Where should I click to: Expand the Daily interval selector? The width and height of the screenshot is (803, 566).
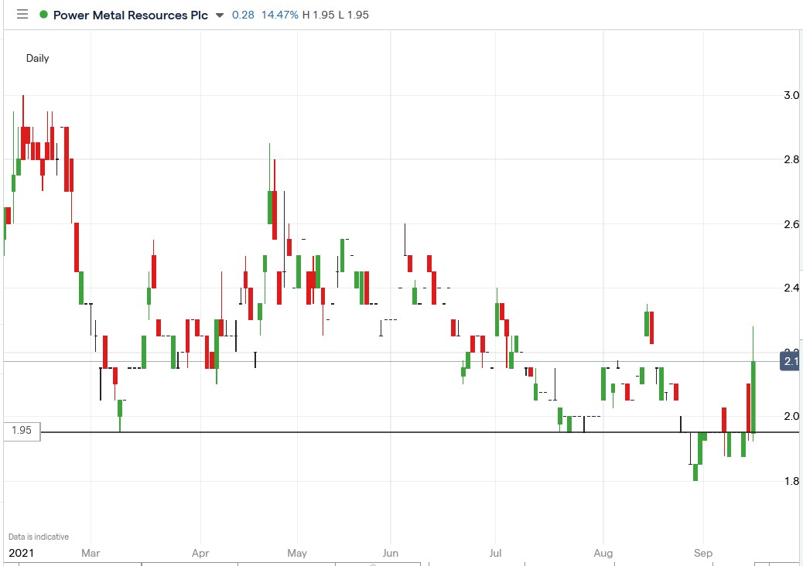click(x=37, y=58)
